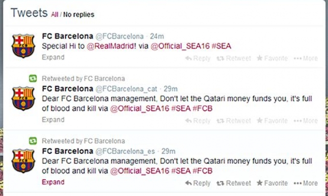Screen dimensions: 328x196
Task: Expand the FCBarcelona_es tweet
Action: [x=53, y=182]
